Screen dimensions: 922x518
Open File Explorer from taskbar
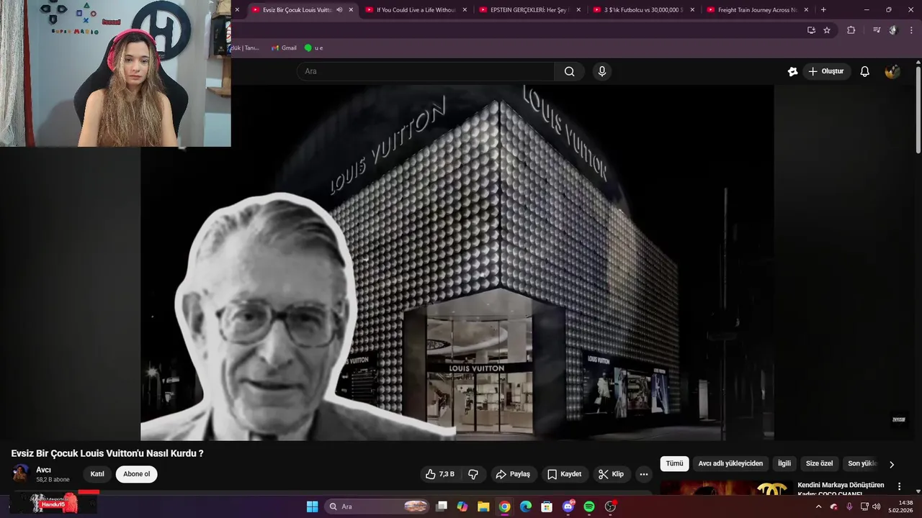tap(483, 506)
